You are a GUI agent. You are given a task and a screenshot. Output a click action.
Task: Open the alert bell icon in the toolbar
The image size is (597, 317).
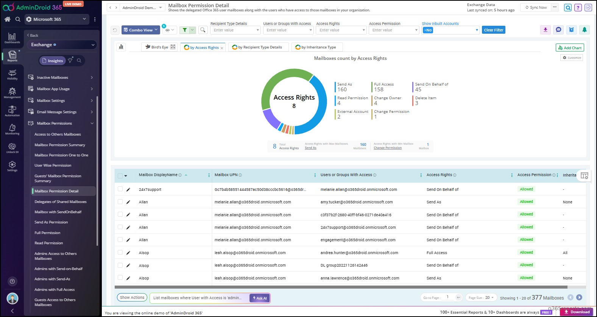point(585,30)
